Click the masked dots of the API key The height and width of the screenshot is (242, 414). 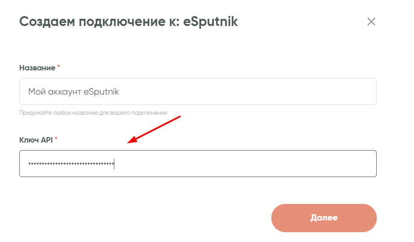(71, 164)
